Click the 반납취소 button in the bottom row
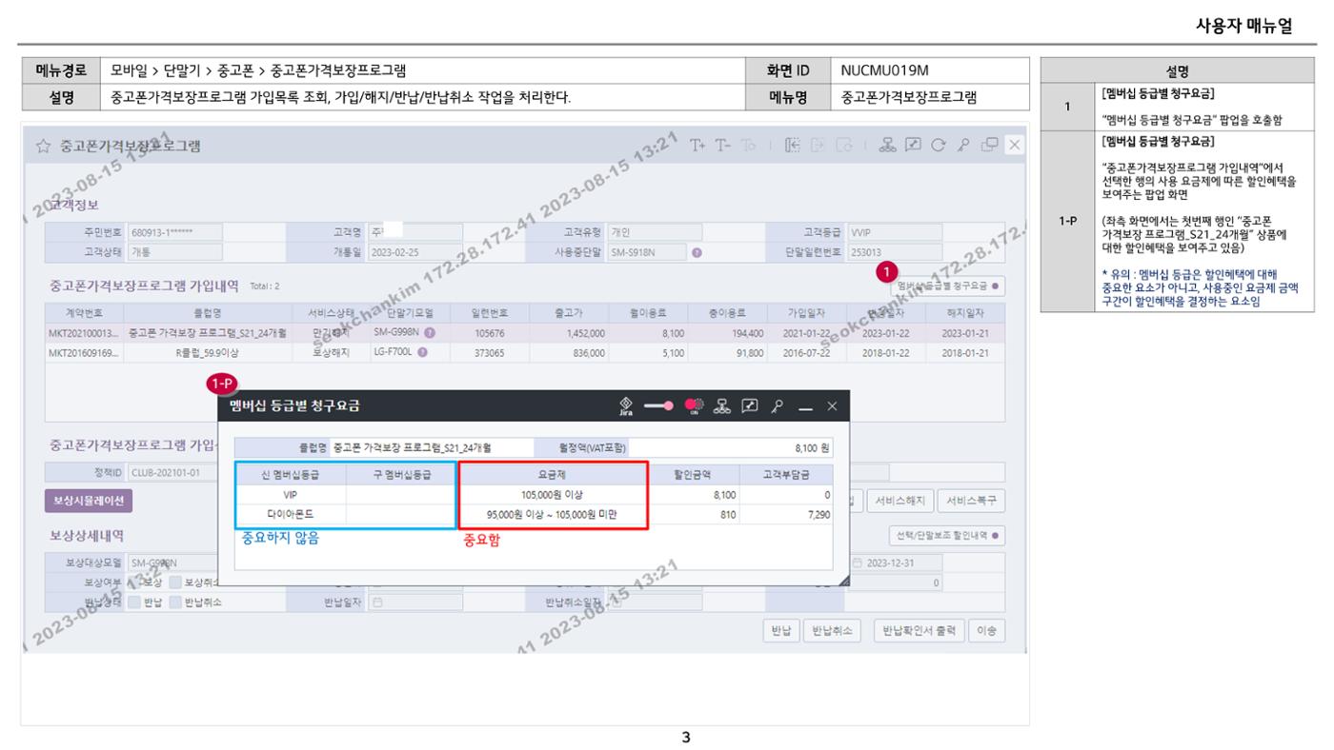This screenshot has width=1334, height=750. [832, 631]
